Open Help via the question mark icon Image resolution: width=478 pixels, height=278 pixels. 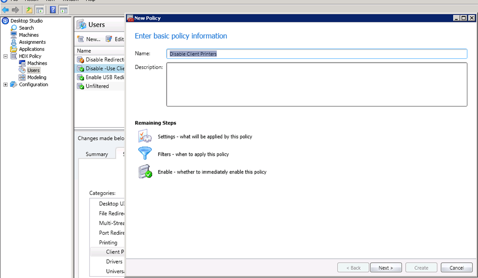(x=53, y=10)
